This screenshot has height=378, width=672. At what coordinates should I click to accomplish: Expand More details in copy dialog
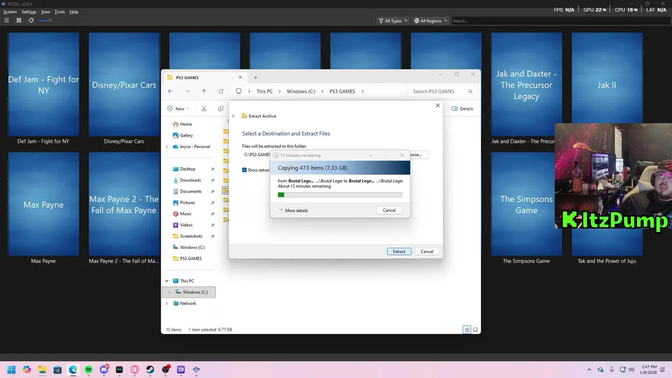tap(294, 211)
